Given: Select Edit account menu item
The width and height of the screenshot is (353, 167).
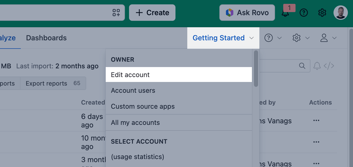Looking at the screenshot, I should (x=179, y=75).
